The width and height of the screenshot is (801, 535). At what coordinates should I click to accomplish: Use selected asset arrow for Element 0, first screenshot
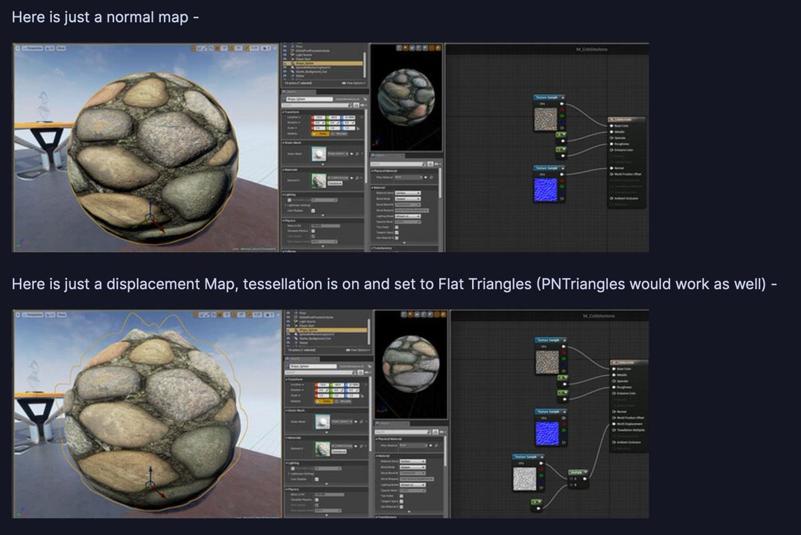[352, 178]
